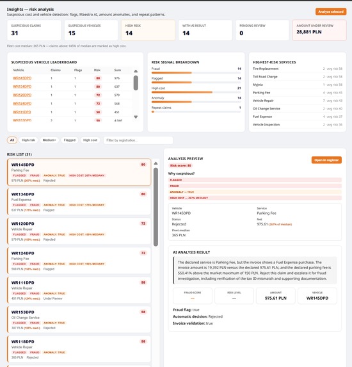The height and width of the screenshot is (367, 352).
Task: Click risk list scroll up arrow
Action: point(156,163)
